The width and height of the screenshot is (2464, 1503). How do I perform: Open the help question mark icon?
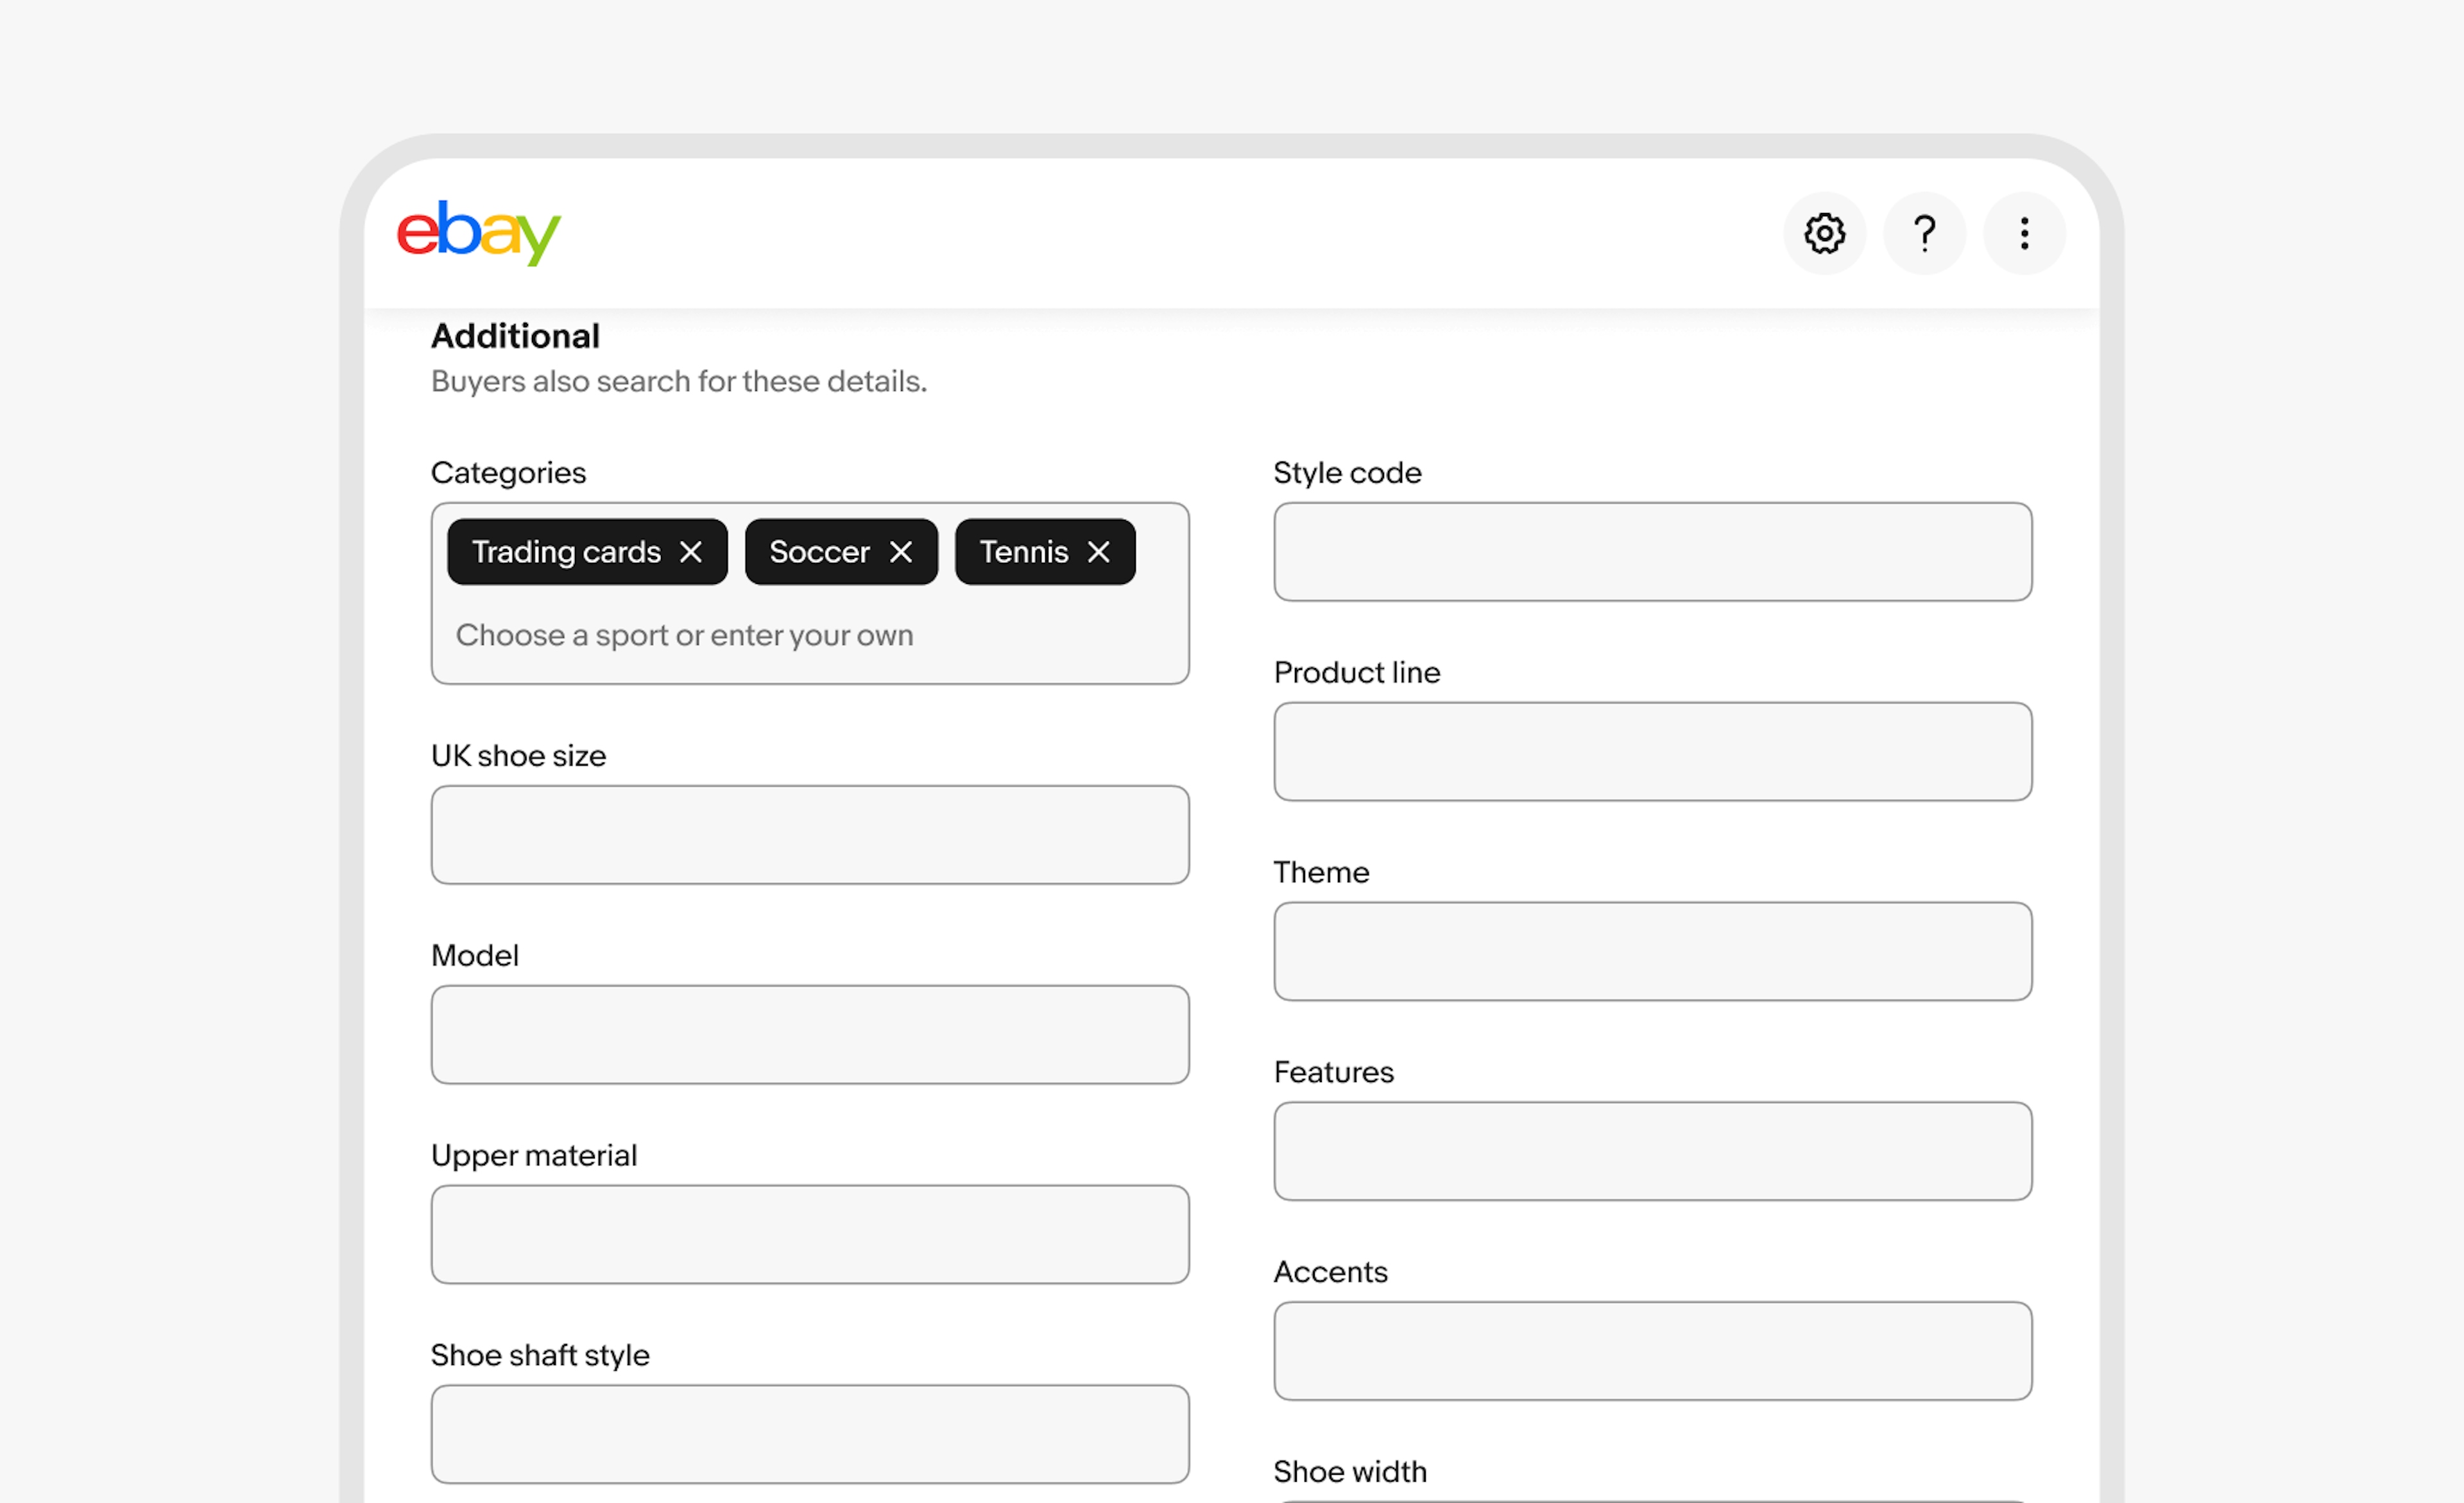click(x=1924, y=233)
